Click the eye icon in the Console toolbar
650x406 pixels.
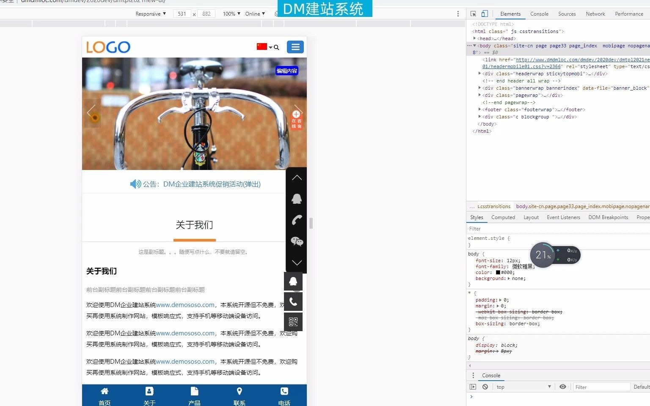click(x=562, y=386)
